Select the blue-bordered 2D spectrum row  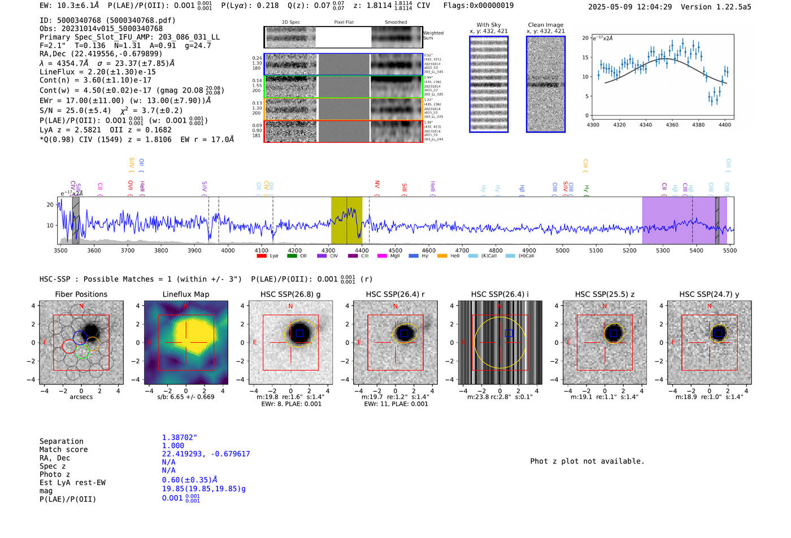(343, 64)
